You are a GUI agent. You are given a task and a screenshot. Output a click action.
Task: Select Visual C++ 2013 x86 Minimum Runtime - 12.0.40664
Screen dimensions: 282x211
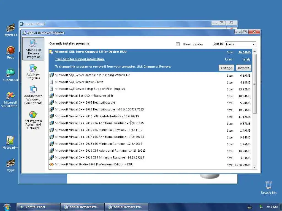point(150,144)
